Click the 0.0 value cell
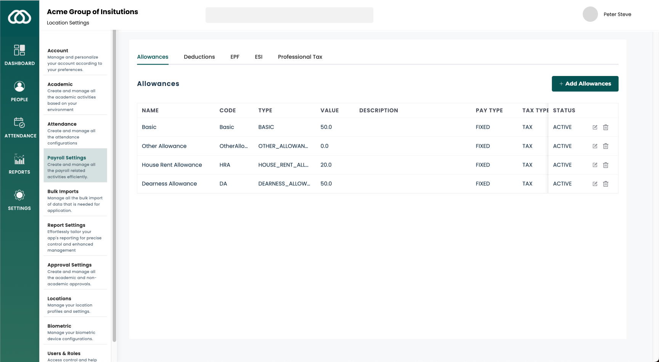The width and height of the screenshot is (659, 362). (x=325, y=146)
